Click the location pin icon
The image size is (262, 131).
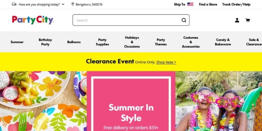[x=73, y=4]
